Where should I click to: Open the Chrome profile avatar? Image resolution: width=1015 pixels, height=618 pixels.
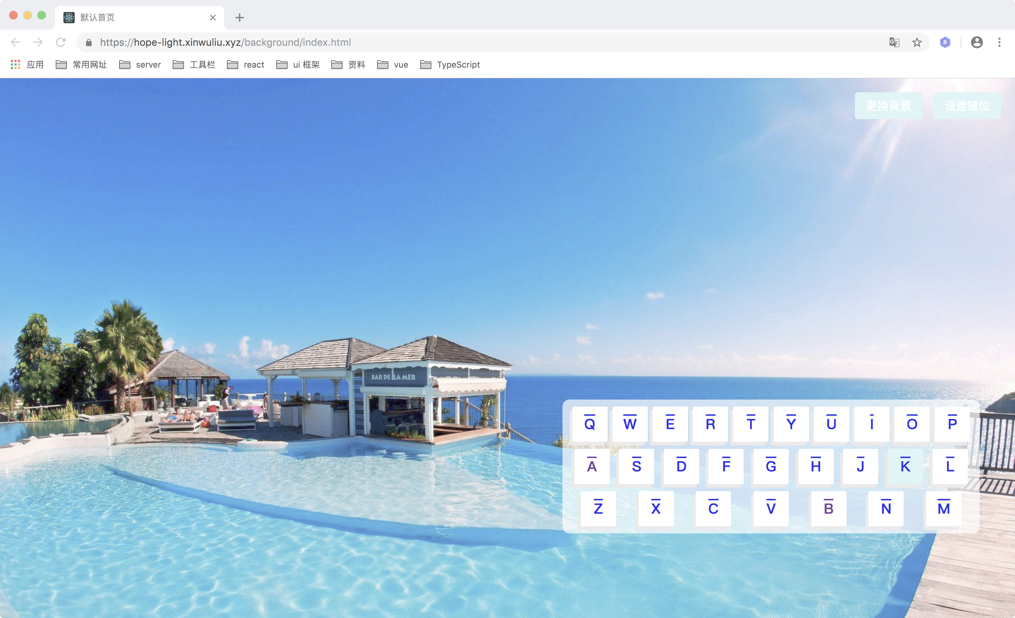[x=977, y=42]
